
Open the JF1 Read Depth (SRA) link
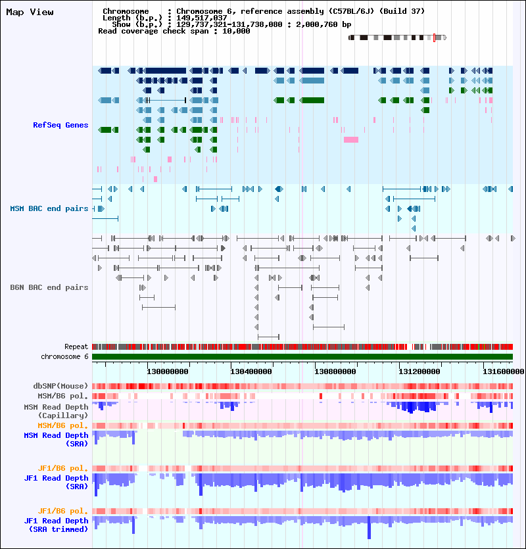pos(56,482)
